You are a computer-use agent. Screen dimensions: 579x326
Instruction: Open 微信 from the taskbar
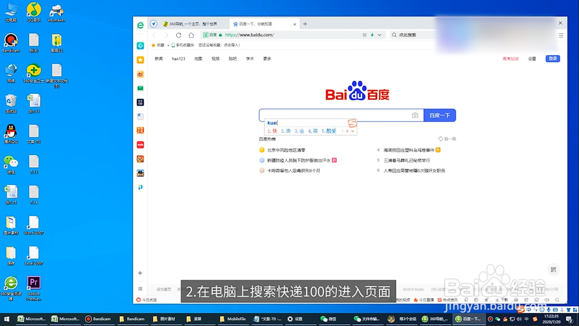pos(329,319)
